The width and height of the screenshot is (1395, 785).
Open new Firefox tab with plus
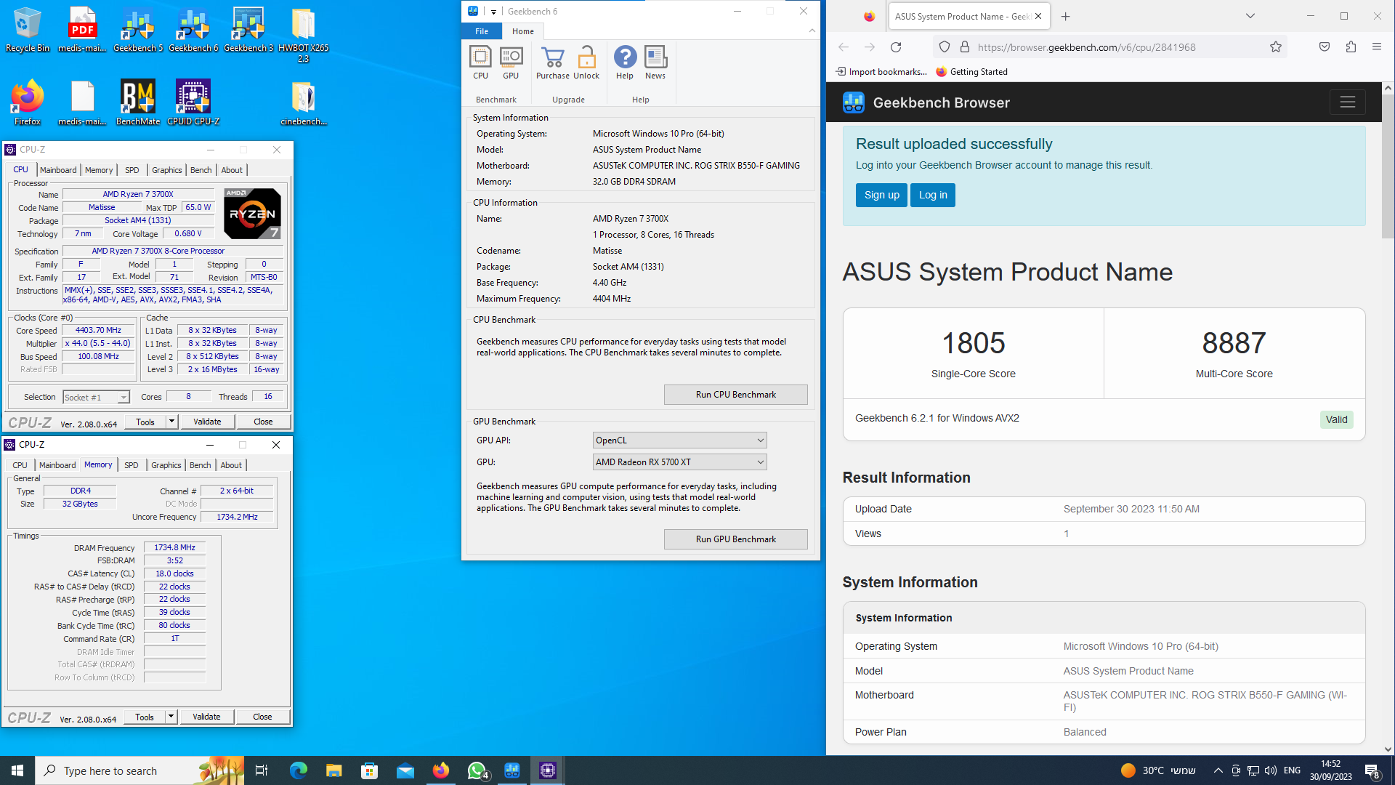(x=1065, y=16)
